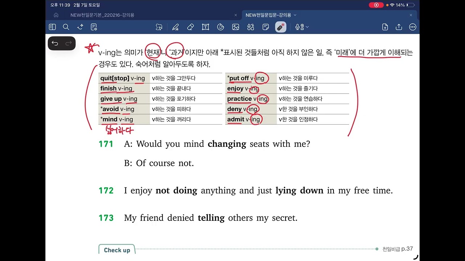Viewport: 465px width, 261px height.
Task: Expand the NEW천일문입문-강의용 title dropdown
Action: tap(295, 15)
